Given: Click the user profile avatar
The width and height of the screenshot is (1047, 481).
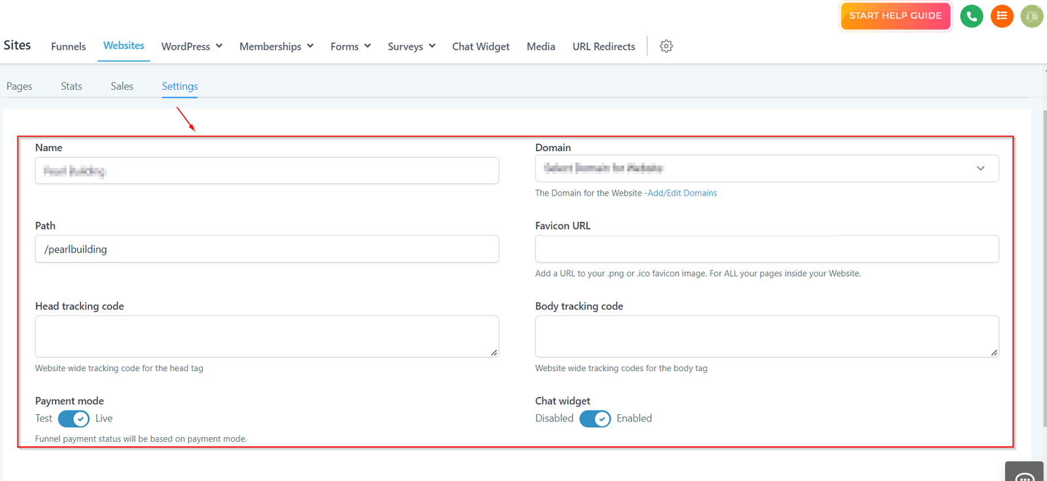Looking at the screenshot, I should (1031, 16).
